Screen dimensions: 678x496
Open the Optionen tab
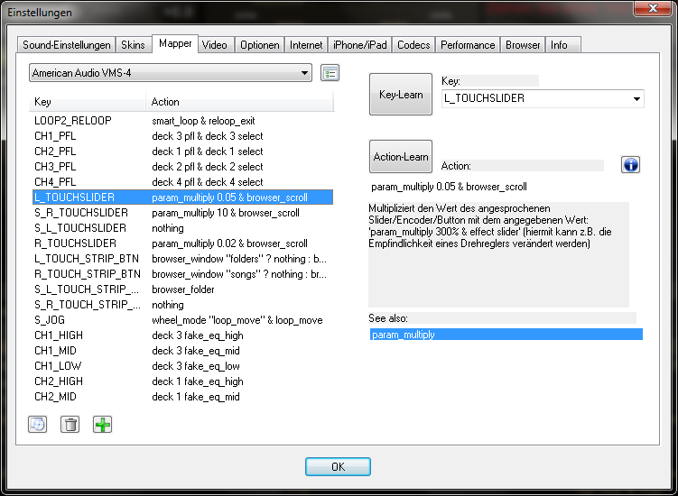pos(259,45)
